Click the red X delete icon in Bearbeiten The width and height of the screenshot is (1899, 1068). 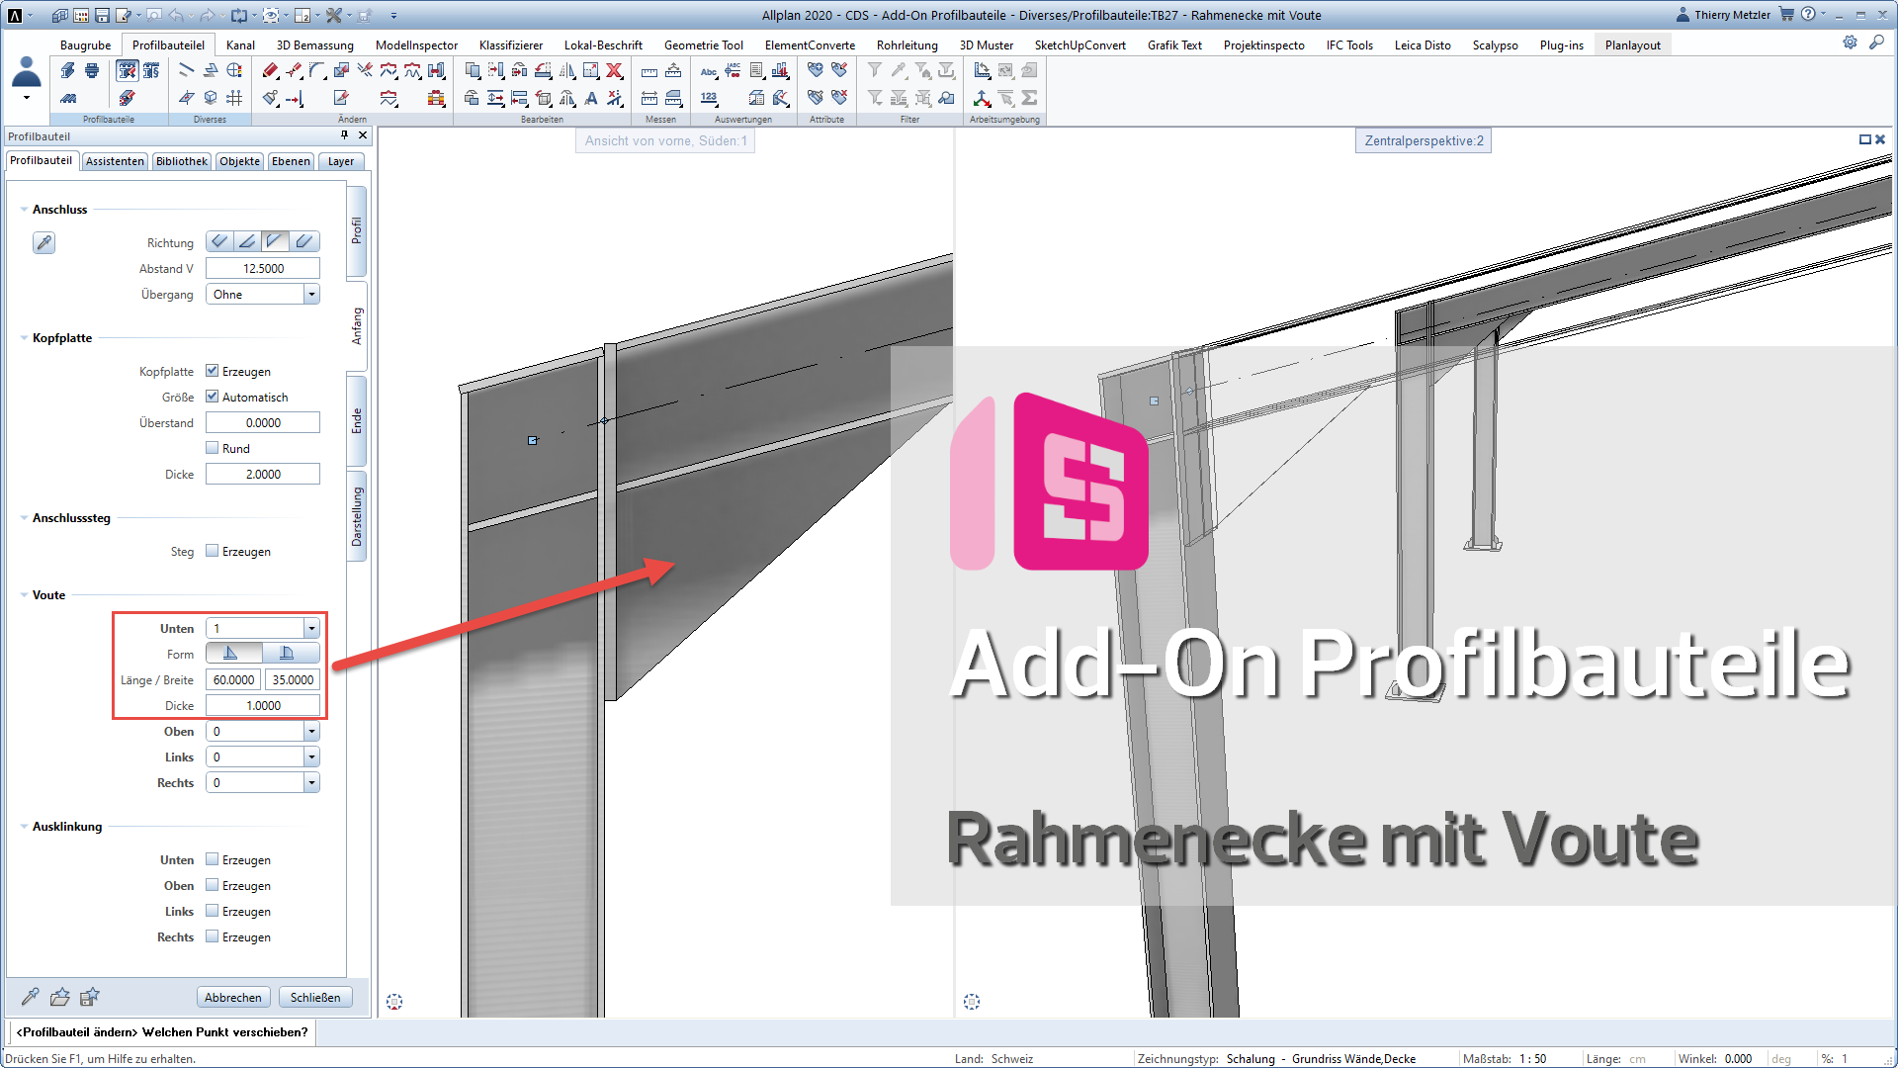(x=615, y=70)
